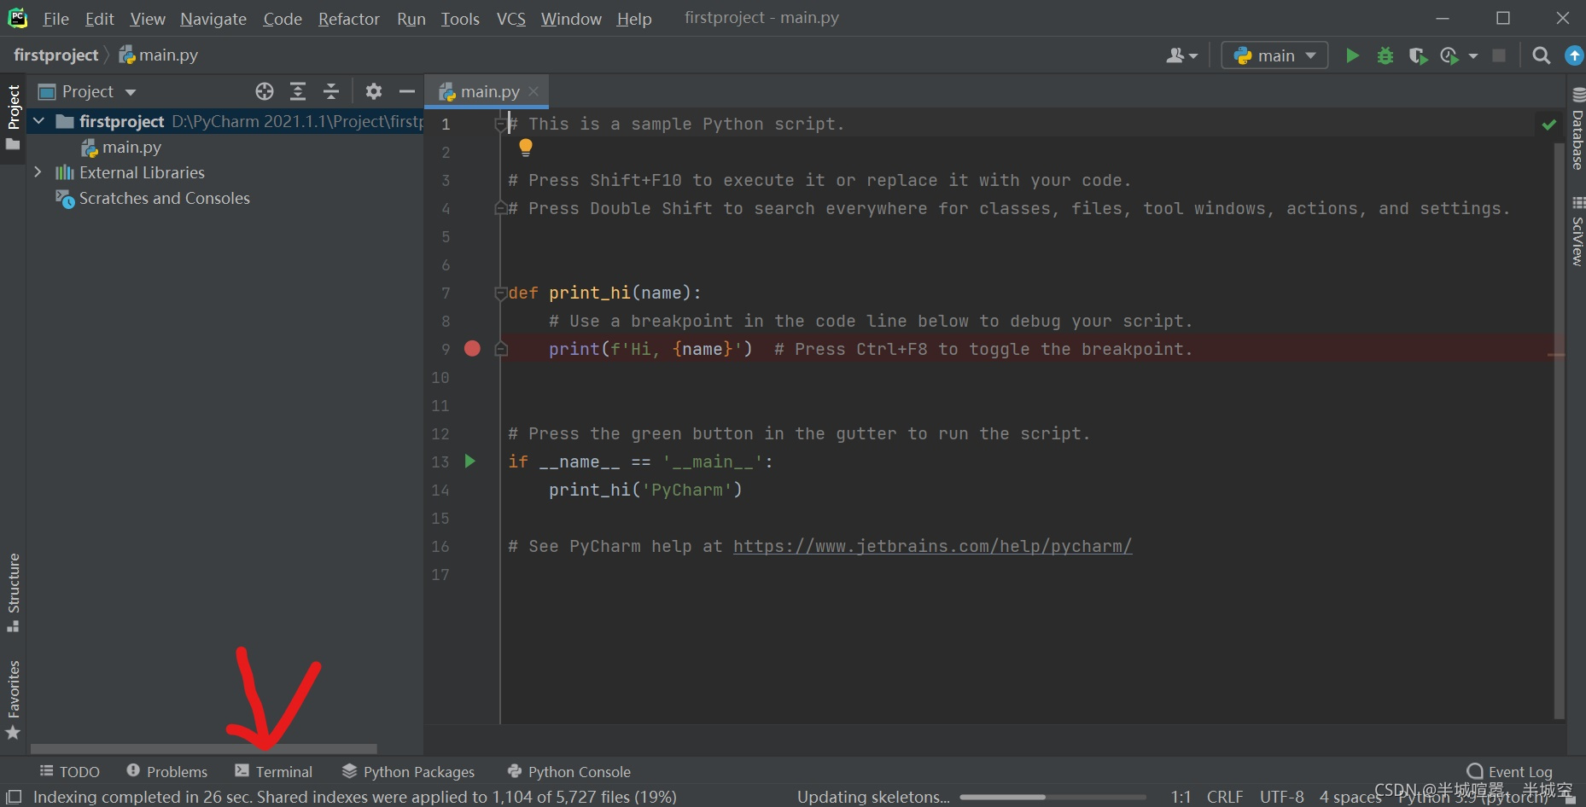Click the tool window quick access icon

coord(14,797)
